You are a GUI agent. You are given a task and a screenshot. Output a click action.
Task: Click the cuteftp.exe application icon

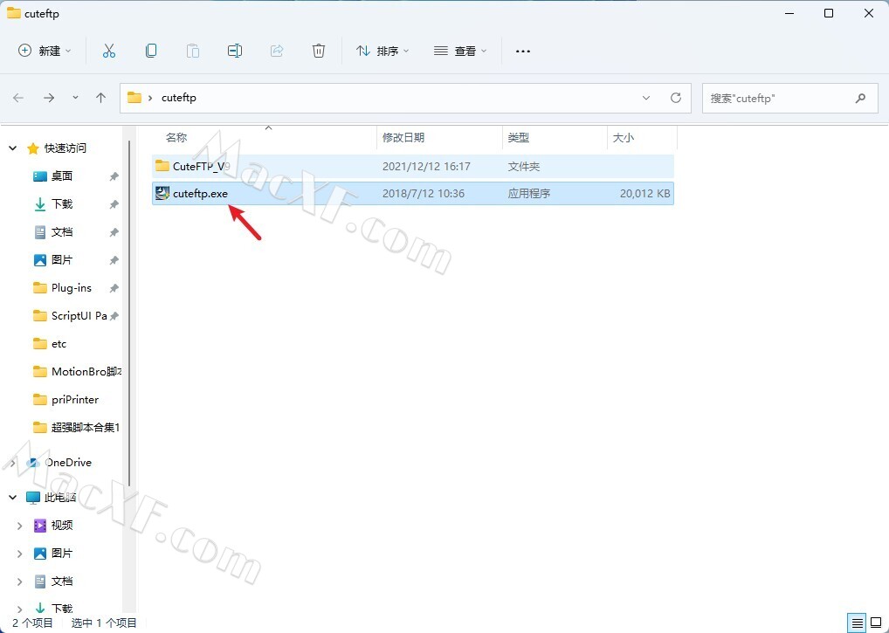tap(162, 193)
